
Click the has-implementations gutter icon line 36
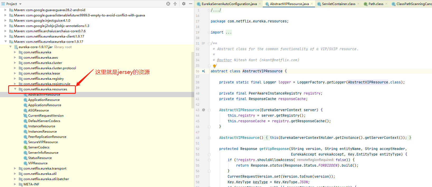click(204, 71)
